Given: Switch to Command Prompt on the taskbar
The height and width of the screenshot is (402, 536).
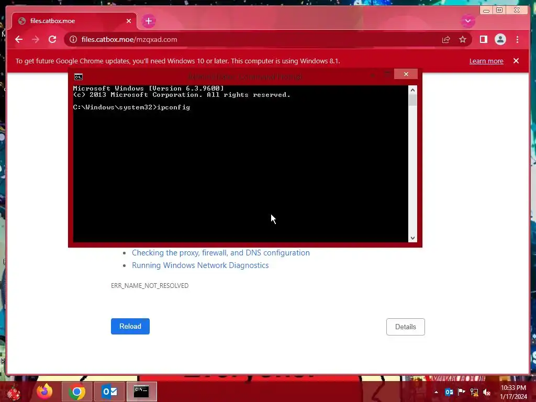Looking at the screenshot, I should (x=141, y=392).
